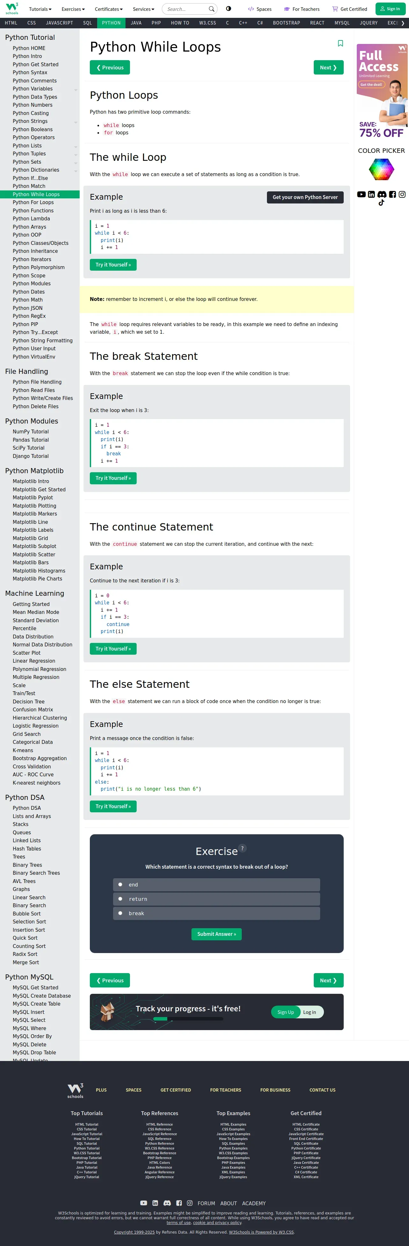Open the TikTok icon in right sidebar
Viewport: 409px width, 1246px height.
tap(381, 203)
